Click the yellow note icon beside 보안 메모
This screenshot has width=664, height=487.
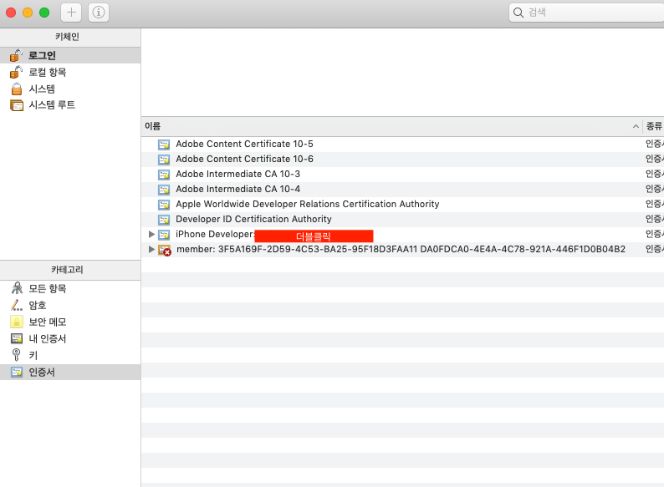pyautogui.click(x=17, y=322)
